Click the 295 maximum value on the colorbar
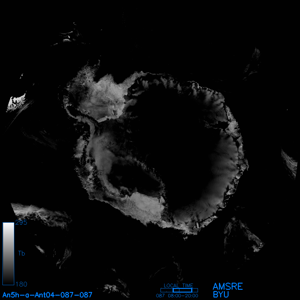Viewport: 300px width, 300px height. point(21,222)
